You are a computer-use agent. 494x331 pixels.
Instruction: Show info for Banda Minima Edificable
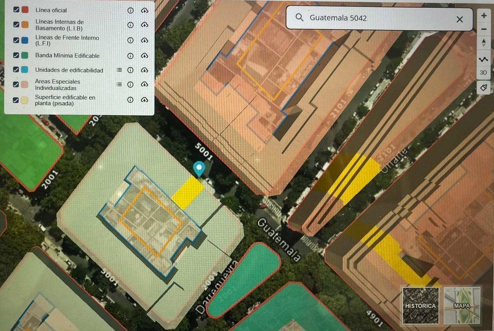point(130,56)
